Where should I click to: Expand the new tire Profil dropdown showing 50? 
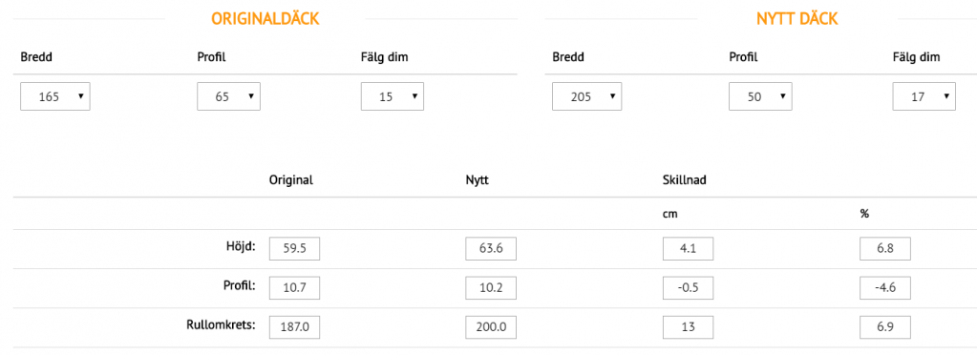761,96
